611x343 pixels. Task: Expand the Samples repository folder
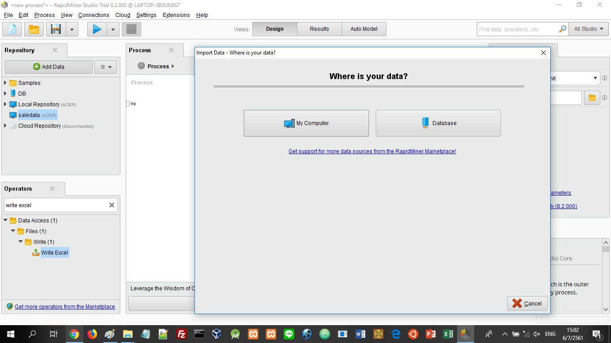tap(5, 83)
